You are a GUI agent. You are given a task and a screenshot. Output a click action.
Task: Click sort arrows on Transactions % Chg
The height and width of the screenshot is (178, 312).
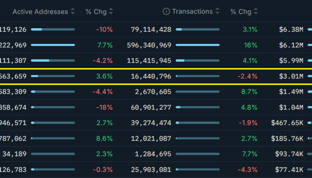tap(256, 12)
